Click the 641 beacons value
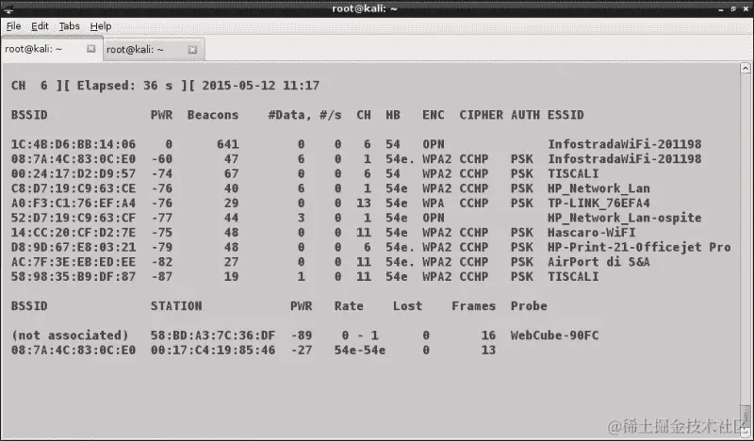The image size is (754, 441). point(227,144)
